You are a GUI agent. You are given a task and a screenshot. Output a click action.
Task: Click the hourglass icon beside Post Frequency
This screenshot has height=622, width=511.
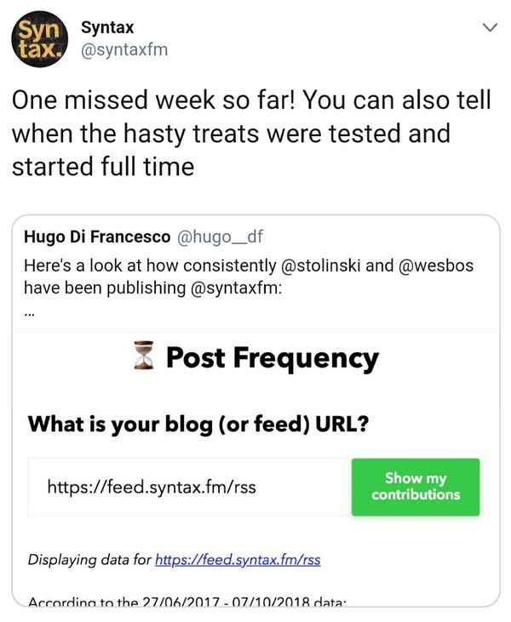144,358
